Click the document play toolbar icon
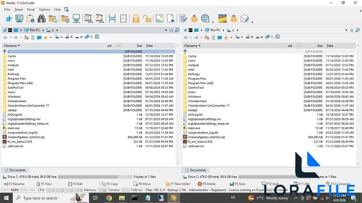The image size is (362, 203). pyautogui.click(x=171, y=19)
